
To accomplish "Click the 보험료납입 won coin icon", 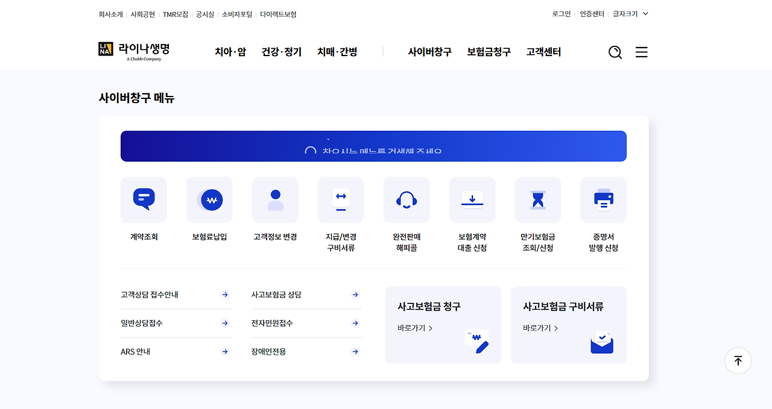I will (x=209, y=200).
